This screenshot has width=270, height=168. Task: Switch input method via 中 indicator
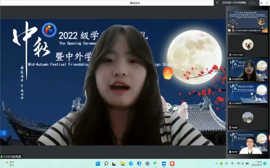[232, 164]
